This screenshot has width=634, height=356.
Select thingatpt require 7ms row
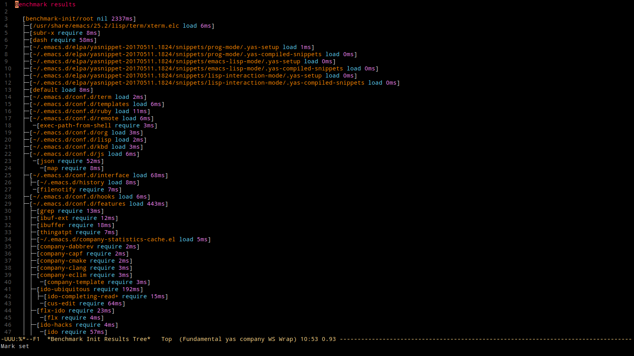[77, 232]
